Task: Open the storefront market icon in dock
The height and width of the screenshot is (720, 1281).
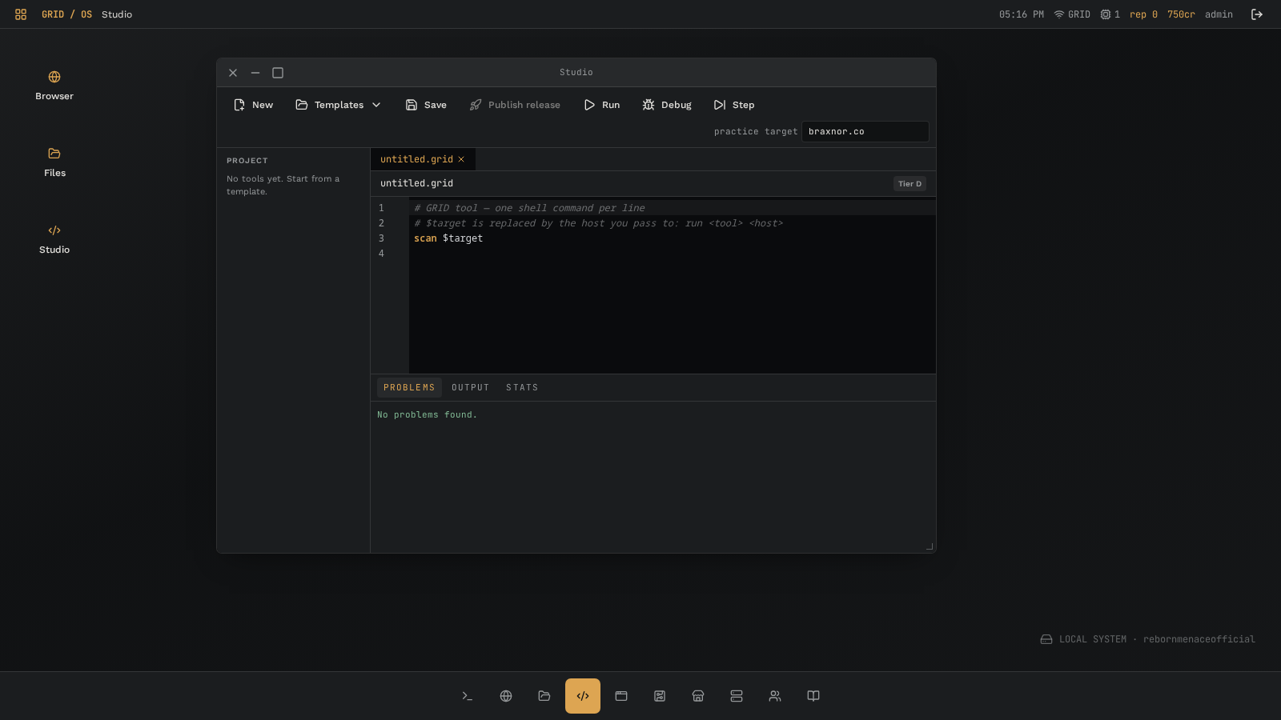Action: [x=698, y=696]
